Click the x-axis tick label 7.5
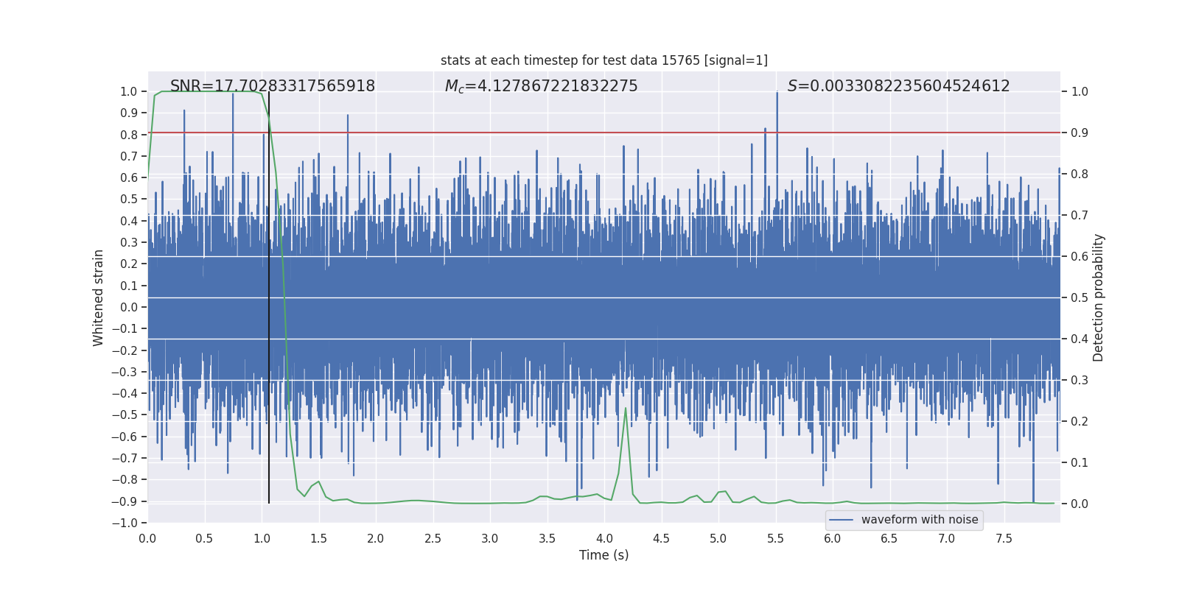The height and width of the screenshot is (589, 1179). (x=1004, y=539)
